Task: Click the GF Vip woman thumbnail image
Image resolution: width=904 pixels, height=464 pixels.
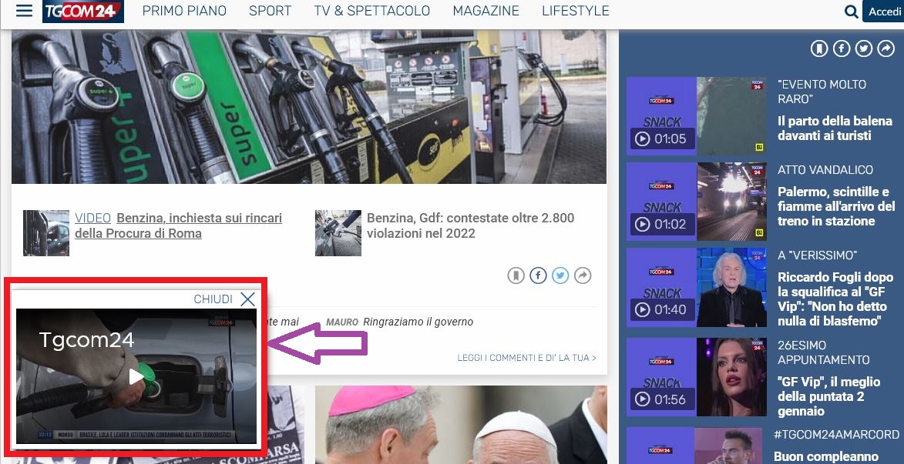Action: (731, 377)
